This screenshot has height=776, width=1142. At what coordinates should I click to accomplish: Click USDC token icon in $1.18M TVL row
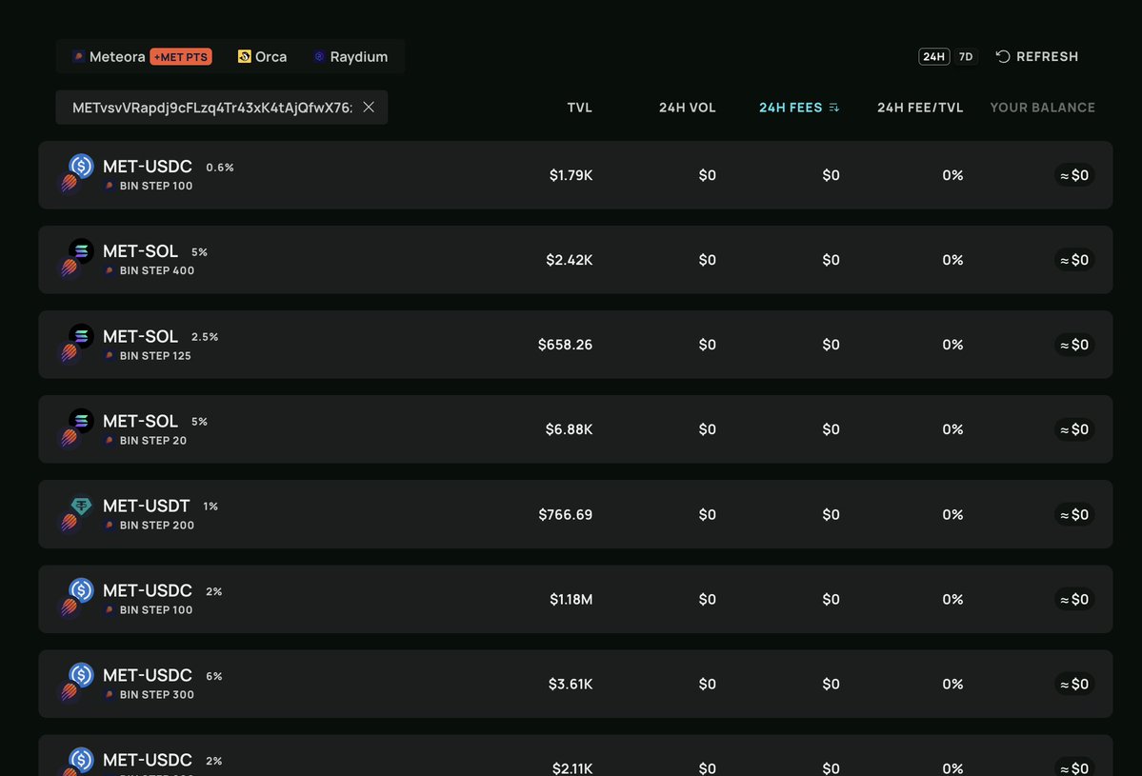[x=81, y=590]
